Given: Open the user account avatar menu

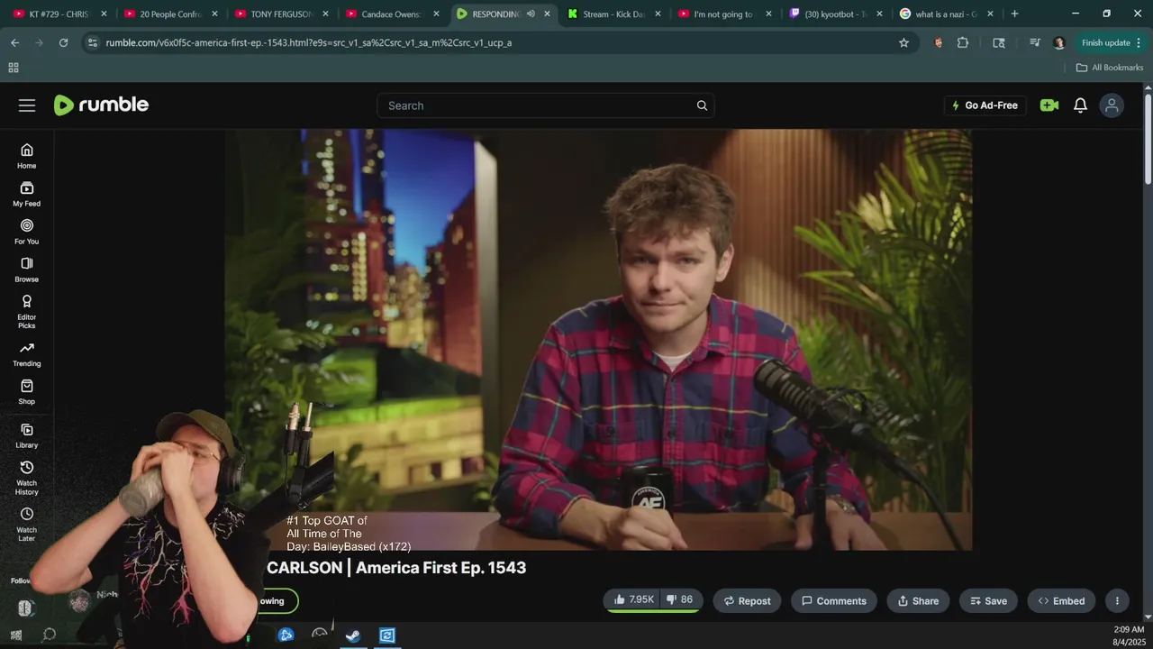Looking at the screenshot, I should [x=1112, y=105].
